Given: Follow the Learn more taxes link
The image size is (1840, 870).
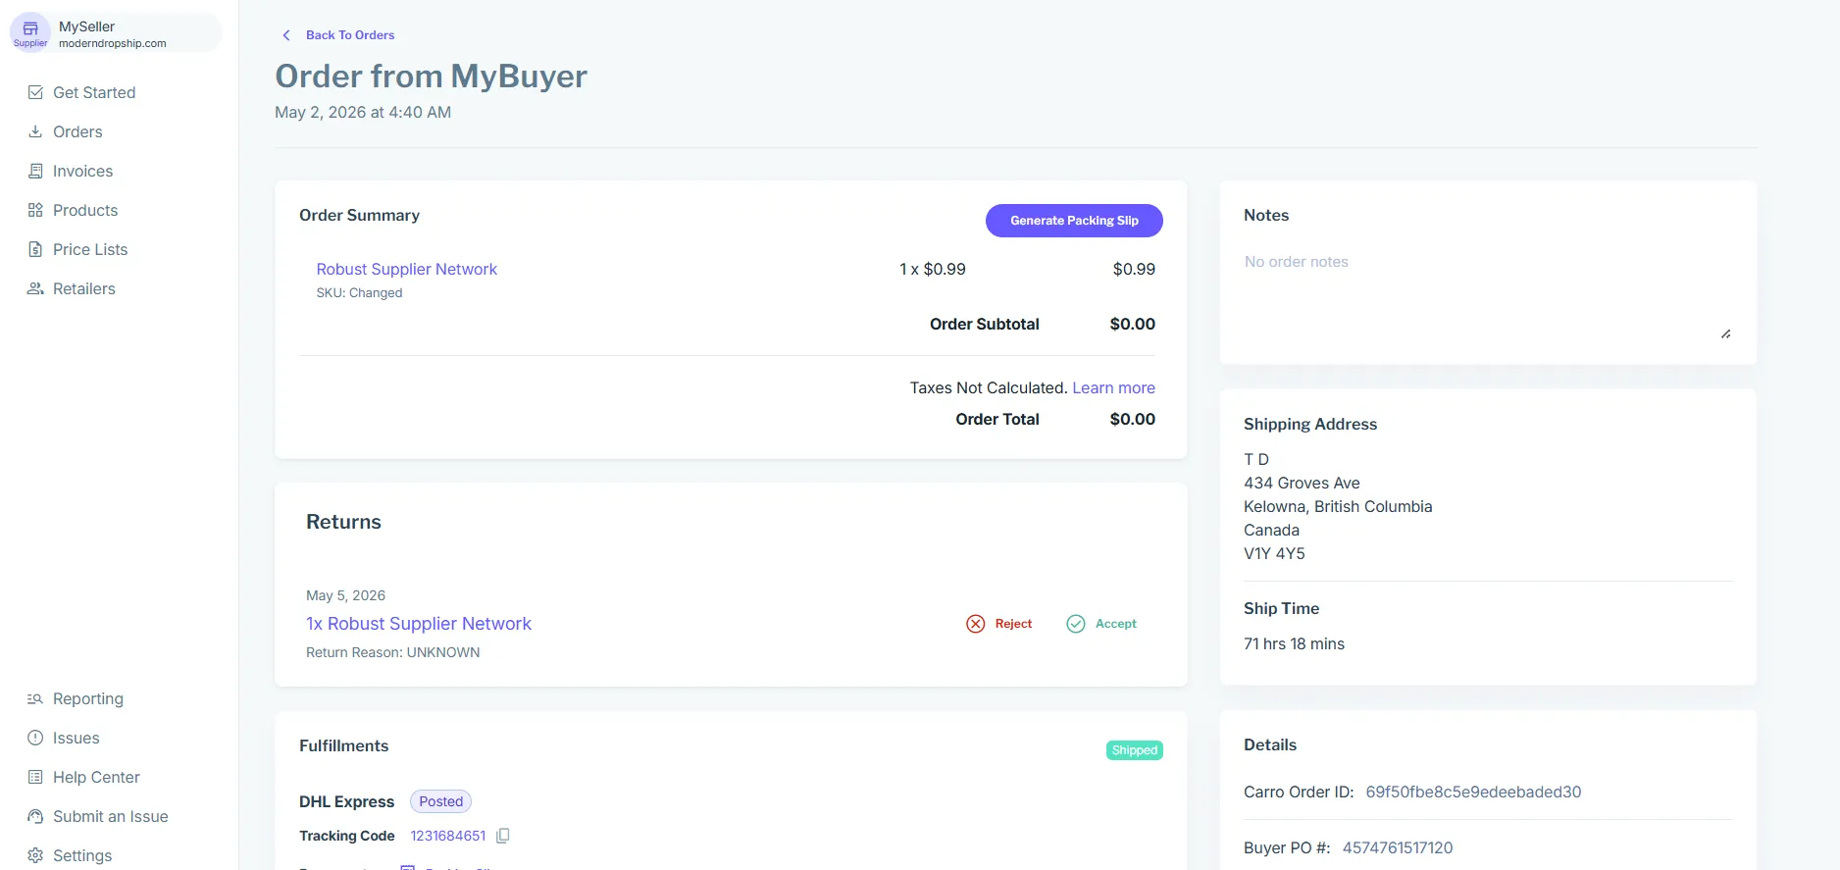Looking at the screenshot, I should click(x=1113, y=387).
